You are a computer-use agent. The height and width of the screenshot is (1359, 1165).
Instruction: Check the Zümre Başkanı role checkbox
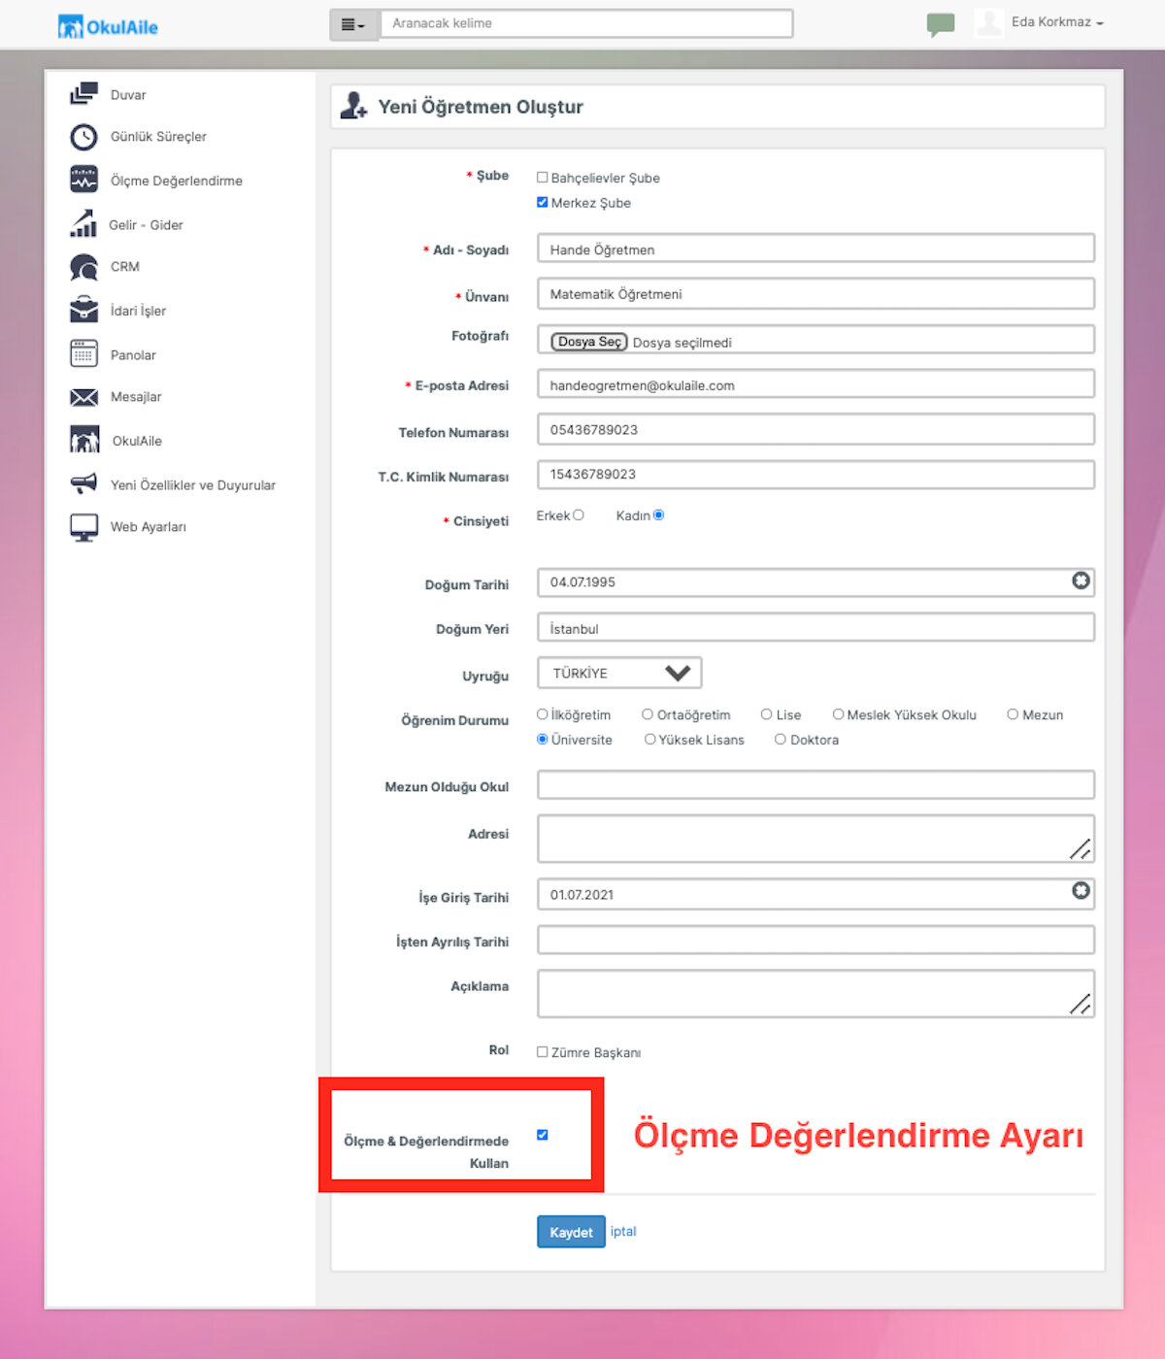click(543, 1052)
